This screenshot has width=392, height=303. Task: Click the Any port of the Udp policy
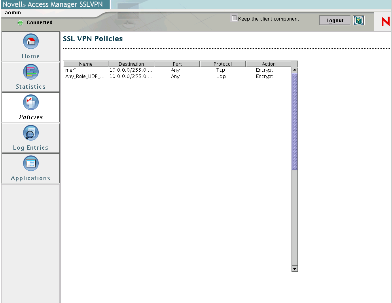(175, 76)
